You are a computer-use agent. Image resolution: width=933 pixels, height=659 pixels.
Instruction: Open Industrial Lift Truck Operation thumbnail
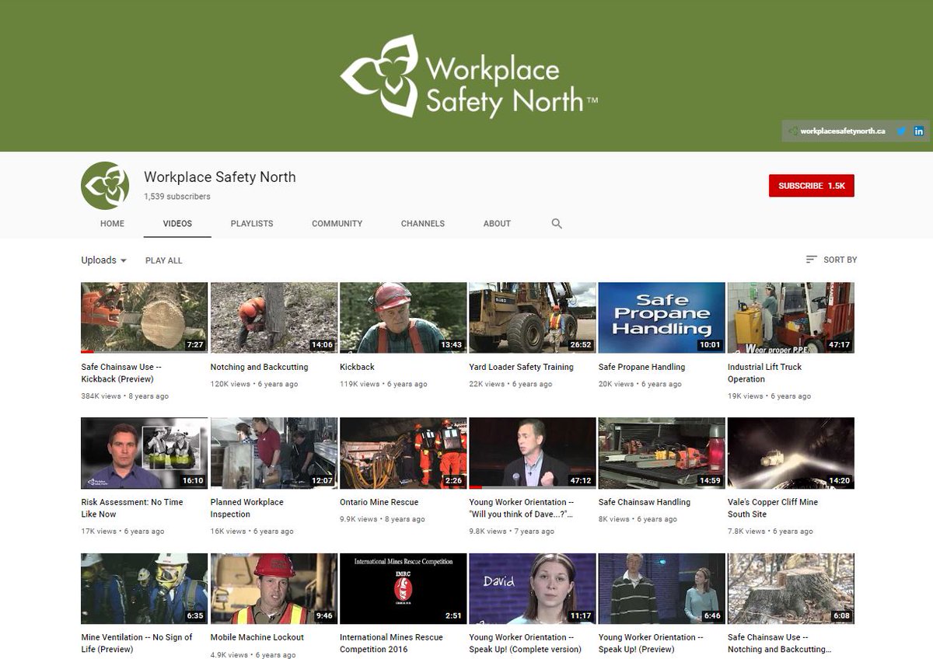click(x=791, y=318)
